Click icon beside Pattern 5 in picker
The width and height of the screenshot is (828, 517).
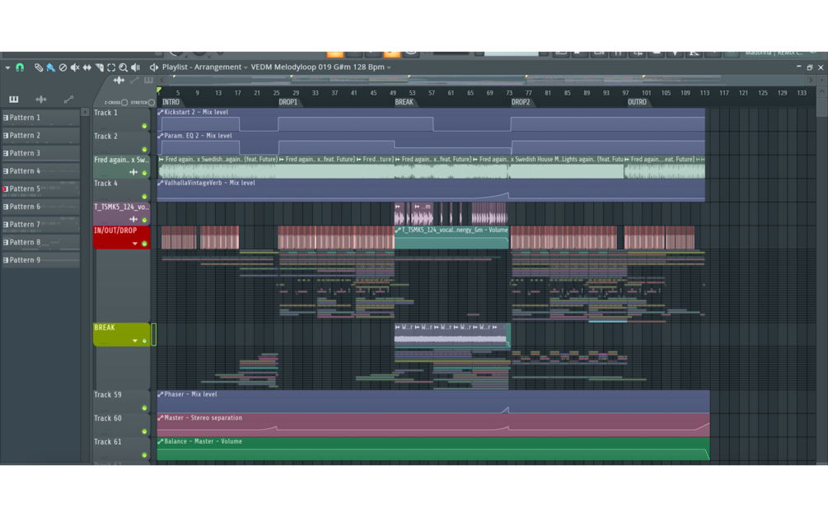pos(6,189)
